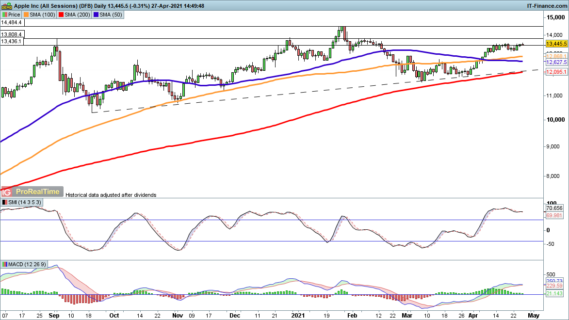
Task: Click the Price candlestick legend icon
Action: pos(5,15)
